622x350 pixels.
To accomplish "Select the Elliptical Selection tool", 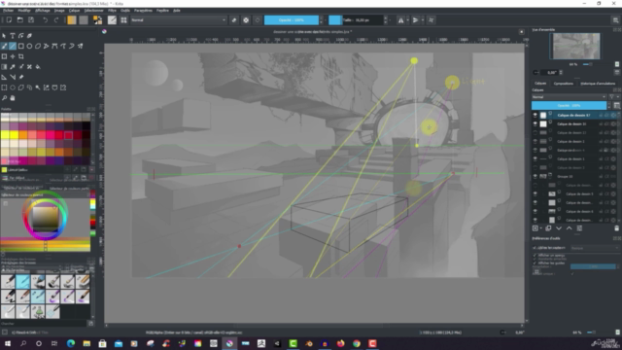I will click(x=13, y=87).
